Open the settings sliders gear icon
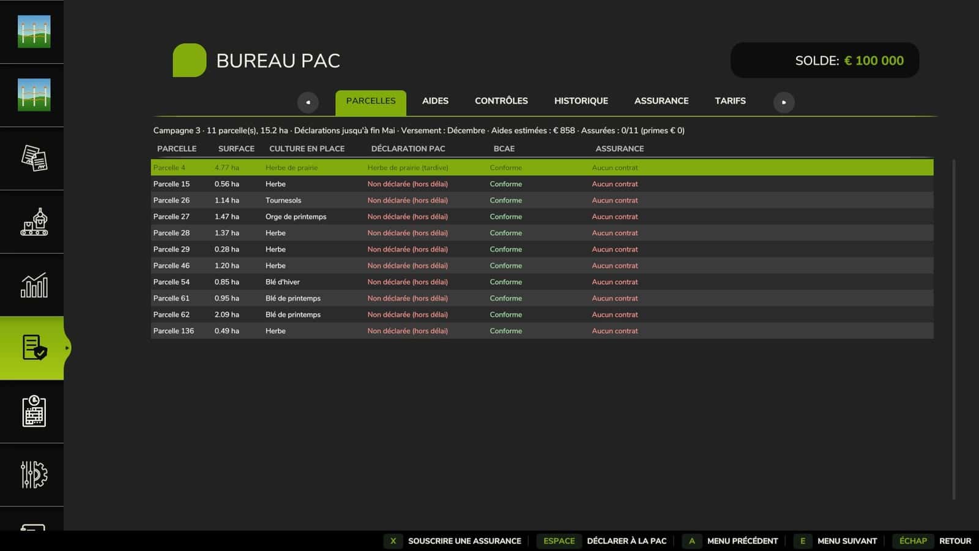 tap(34, 474)
